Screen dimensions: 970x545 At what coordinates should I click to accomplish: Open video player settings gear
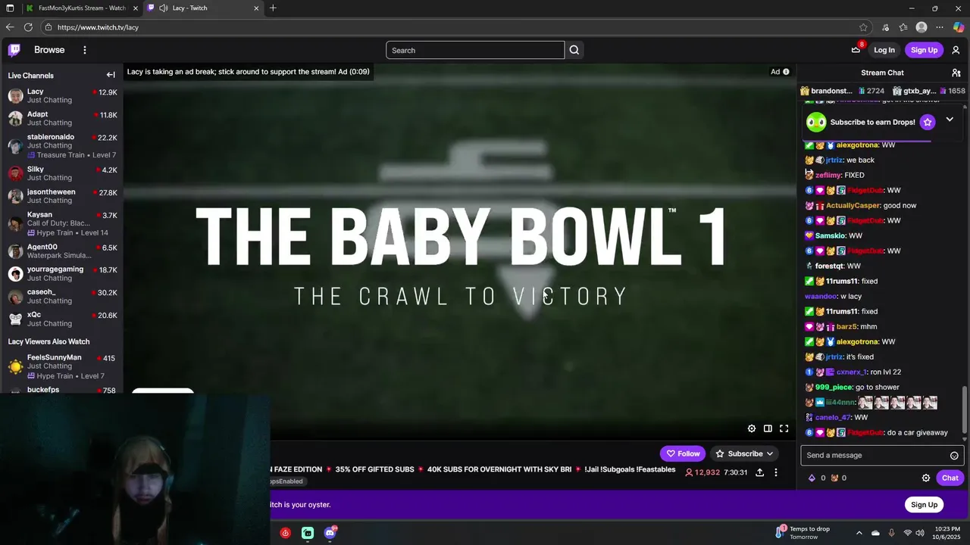pos(752,428)
